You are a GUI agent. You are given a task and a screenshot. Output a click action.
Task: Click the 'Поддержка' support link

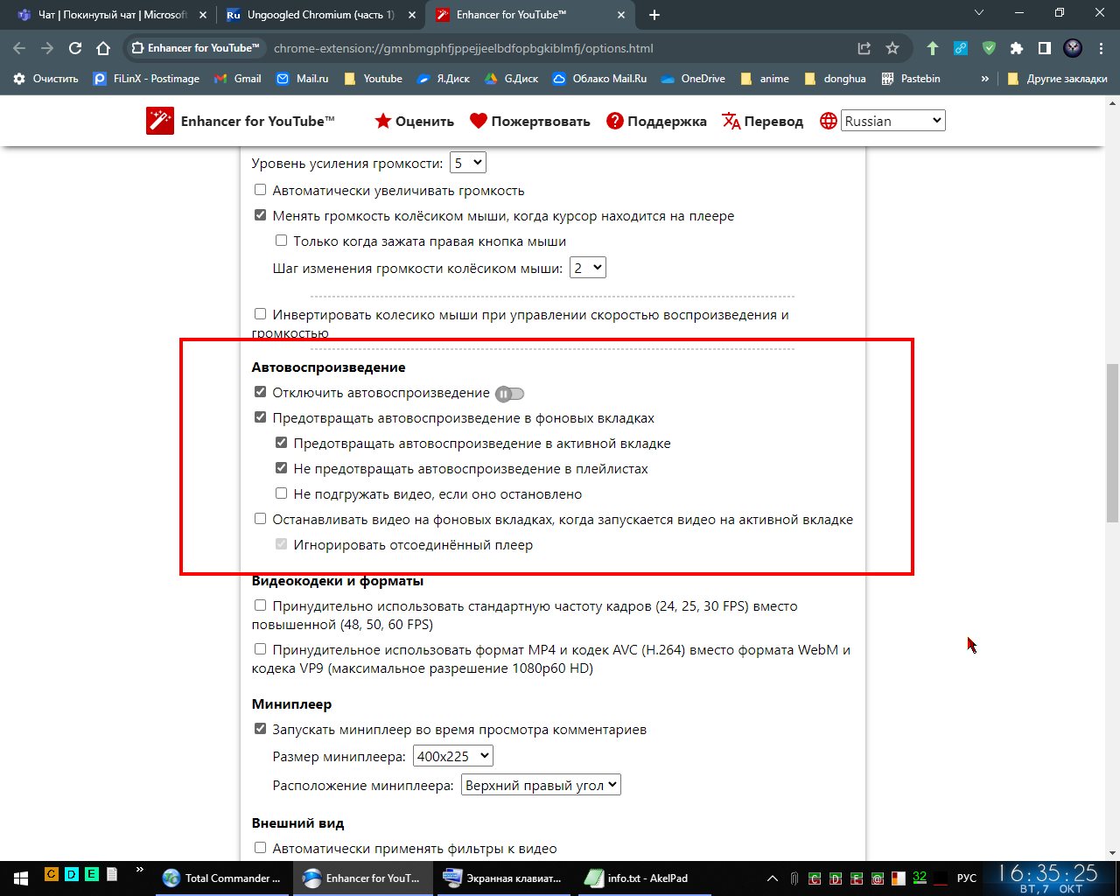[x=656, y=122]
